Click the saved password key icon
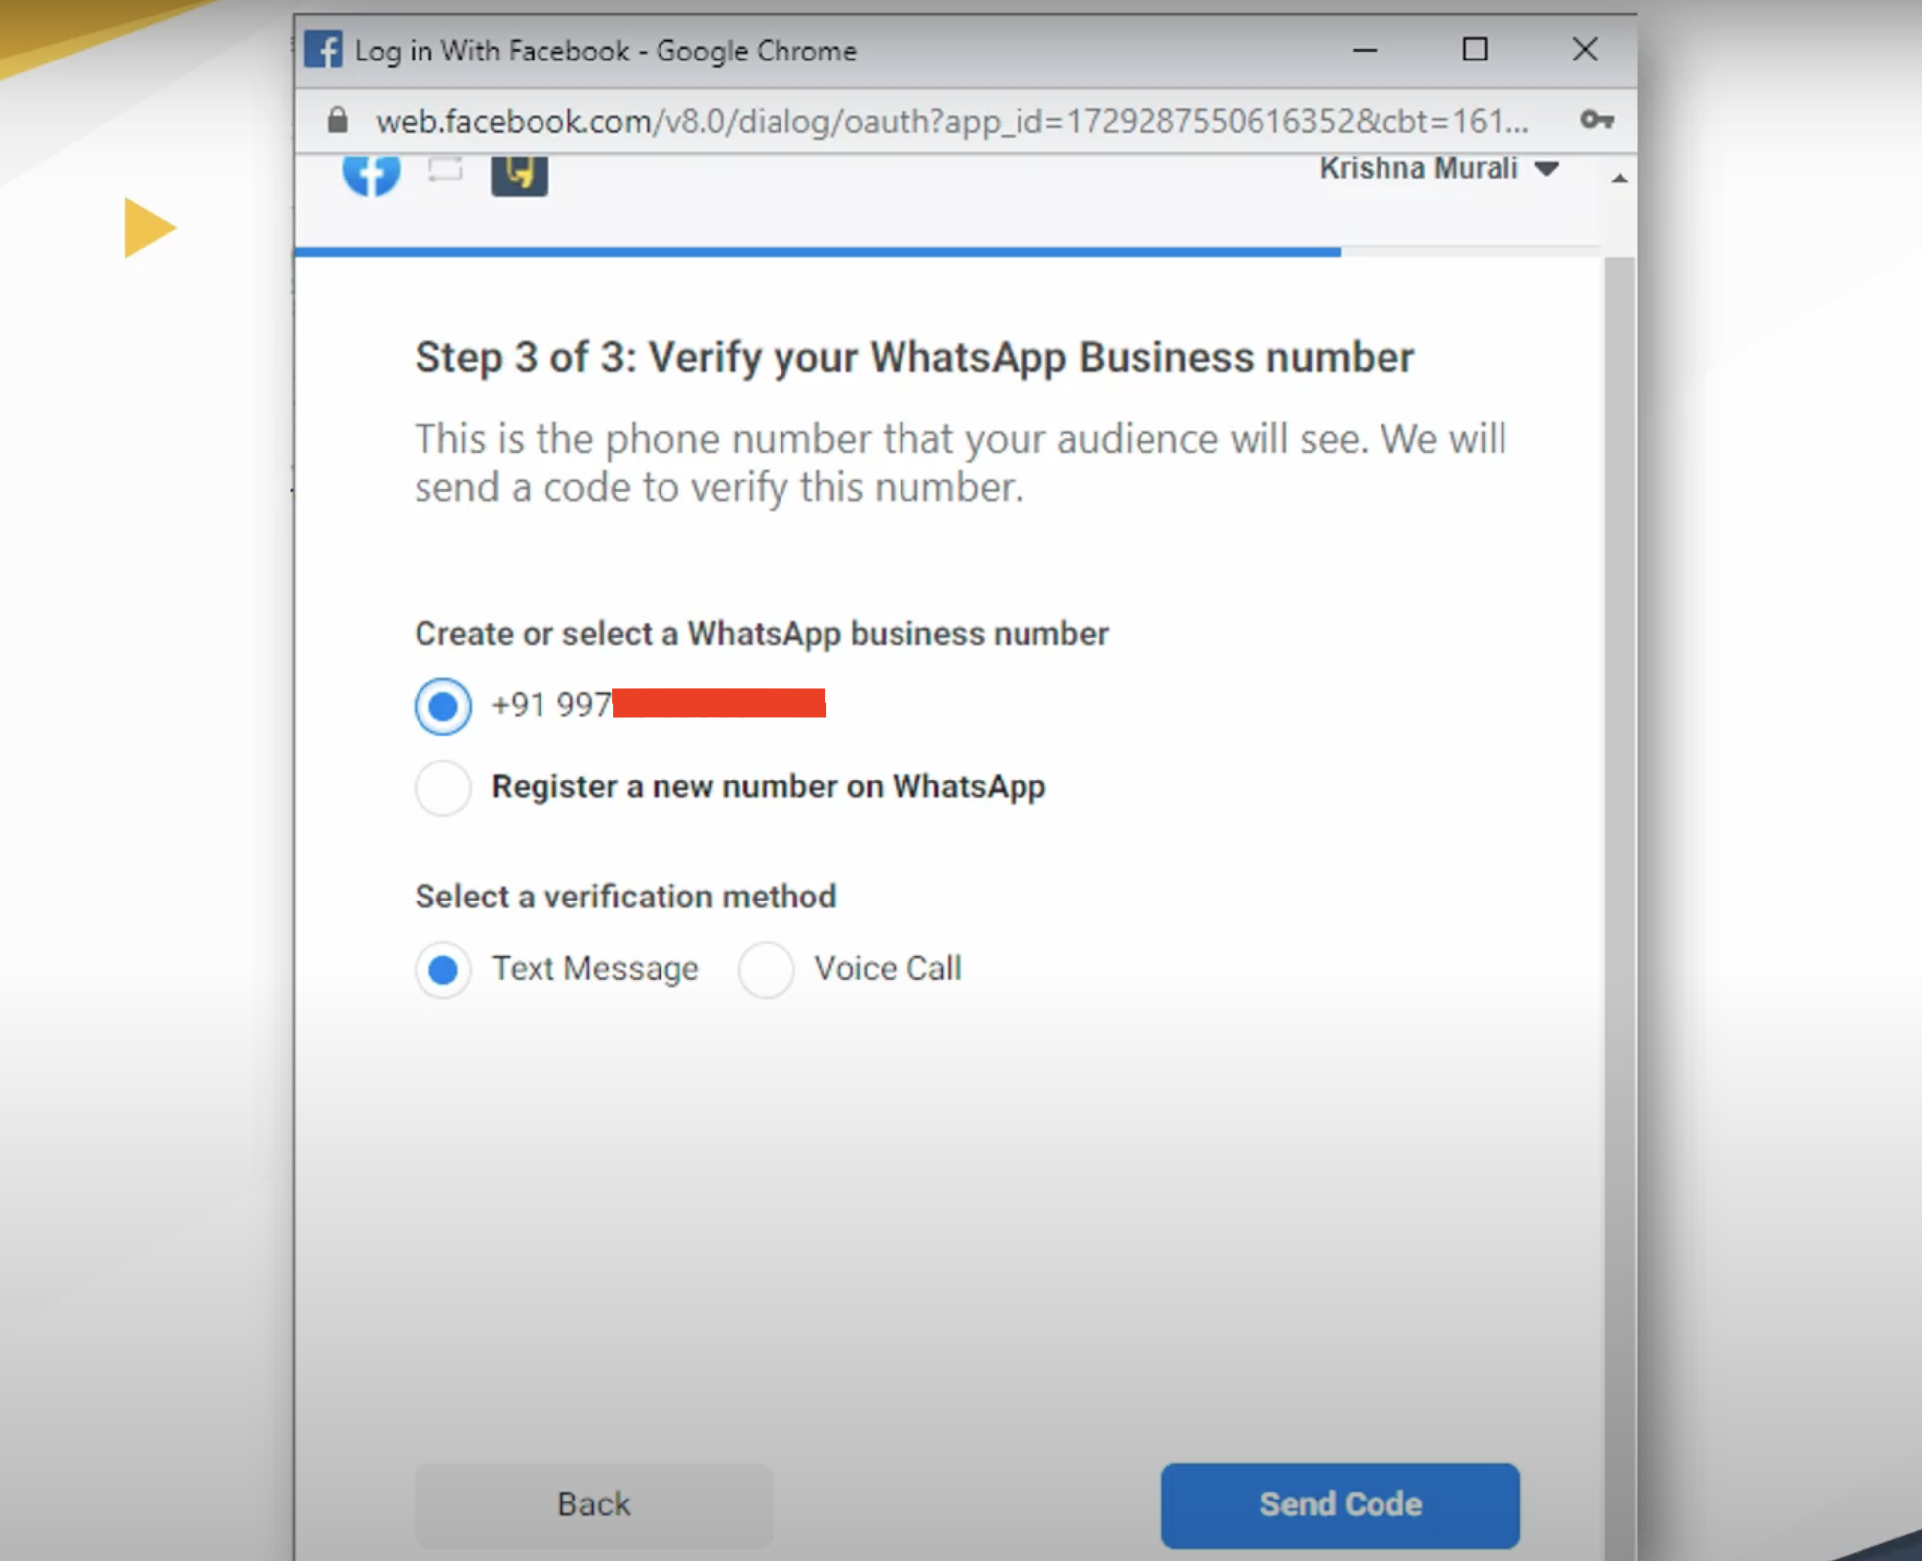The image size is (1922, 1561). (1597, 120)
